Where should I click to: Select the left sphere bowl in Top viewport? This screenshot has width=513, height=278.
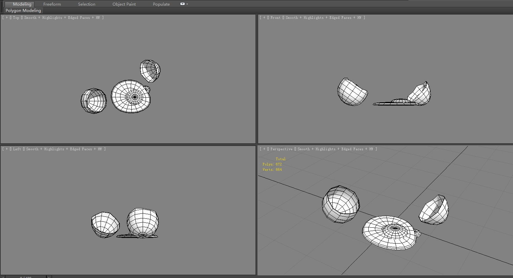pyautogui.click(x=94, y=101)
